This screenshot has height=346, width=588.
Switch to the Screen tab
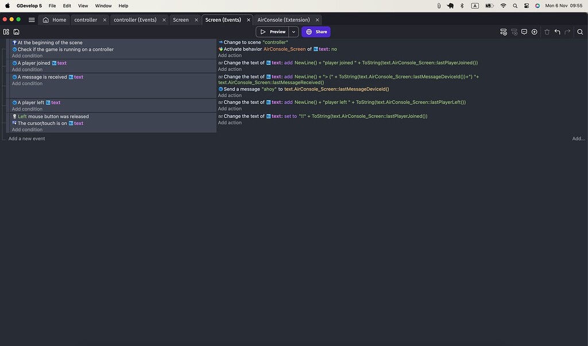click(x=181, y=20)
